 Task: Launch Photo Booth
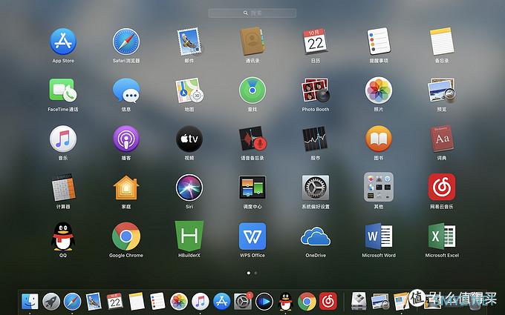tap(316, 90)
